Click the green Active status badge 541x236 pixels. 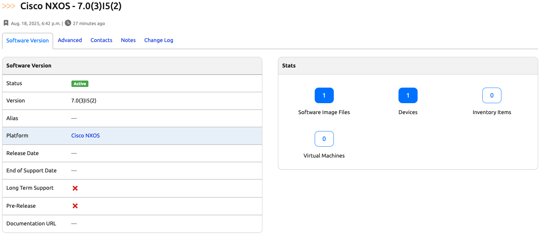[80, 83]
